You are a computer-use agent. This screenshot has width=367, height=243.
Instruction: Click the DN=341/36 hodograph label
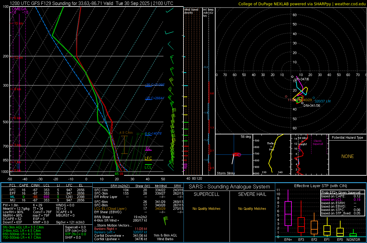(x=312, y=106)
